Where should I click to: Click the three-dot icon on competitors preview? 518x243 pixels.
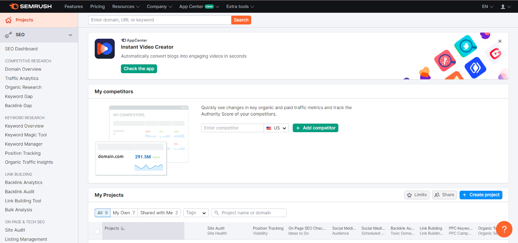point(184,108)
